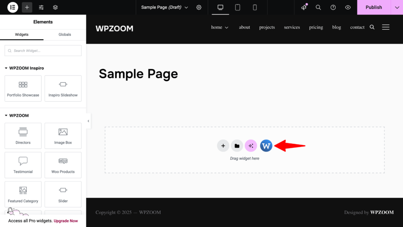Click the Search Widget input field
The height and width of the screenshot is (227, 403).
click(x=43, y=51)
